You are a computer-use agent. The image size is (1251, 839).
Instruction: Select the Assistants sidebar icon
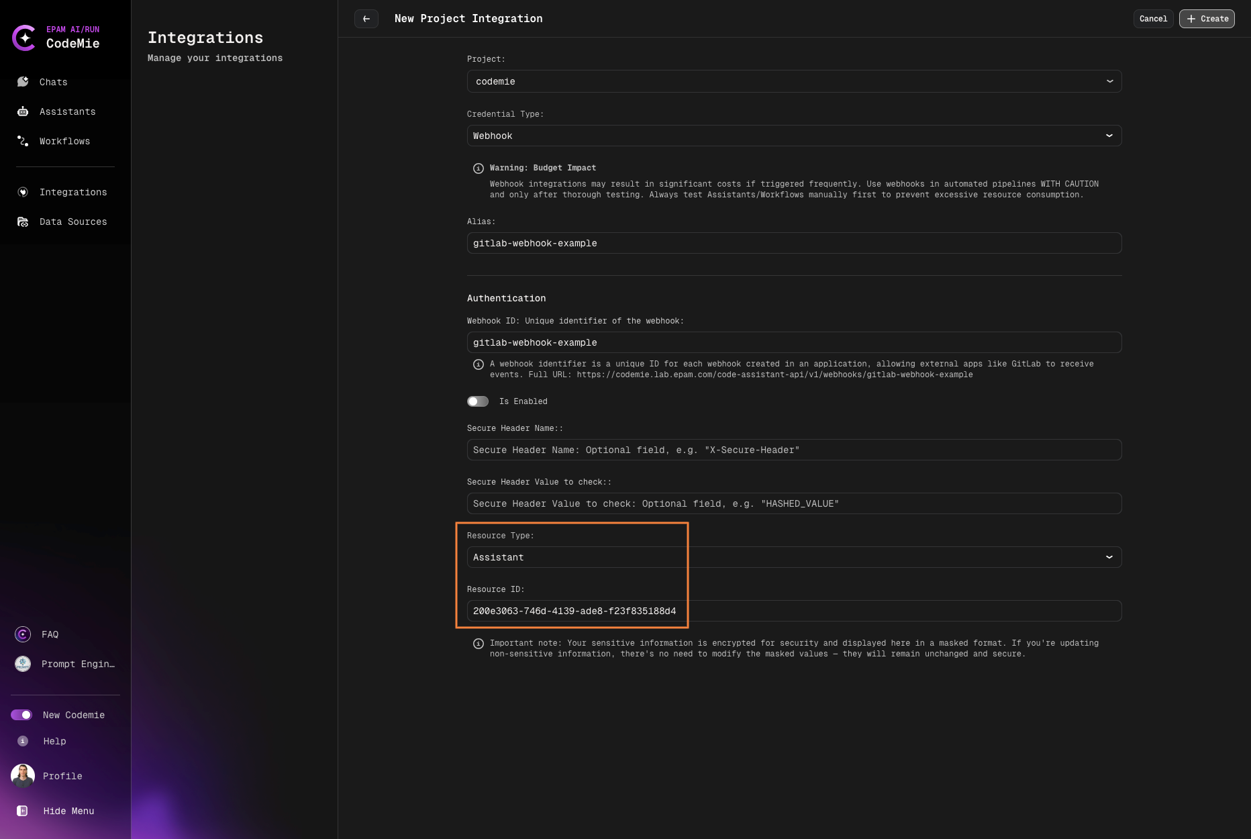[23, 111]
